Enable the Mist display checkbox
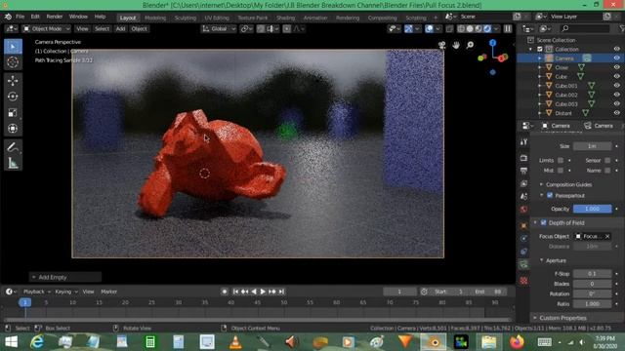 [x=561, y=171]
